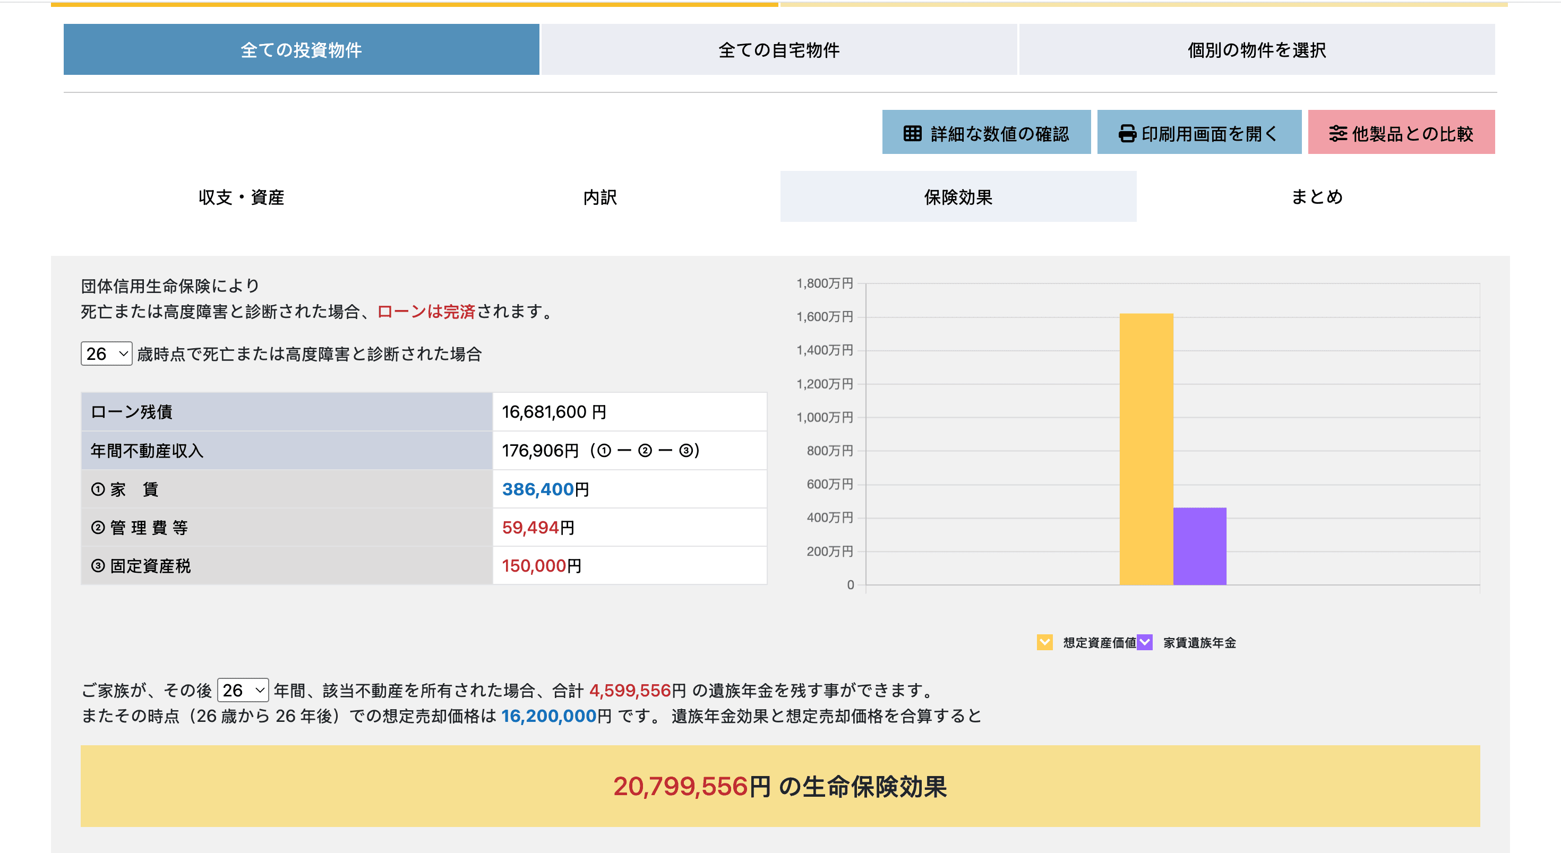
Task: Switch to the 保険効果 tab
Action: pos(958,197)
